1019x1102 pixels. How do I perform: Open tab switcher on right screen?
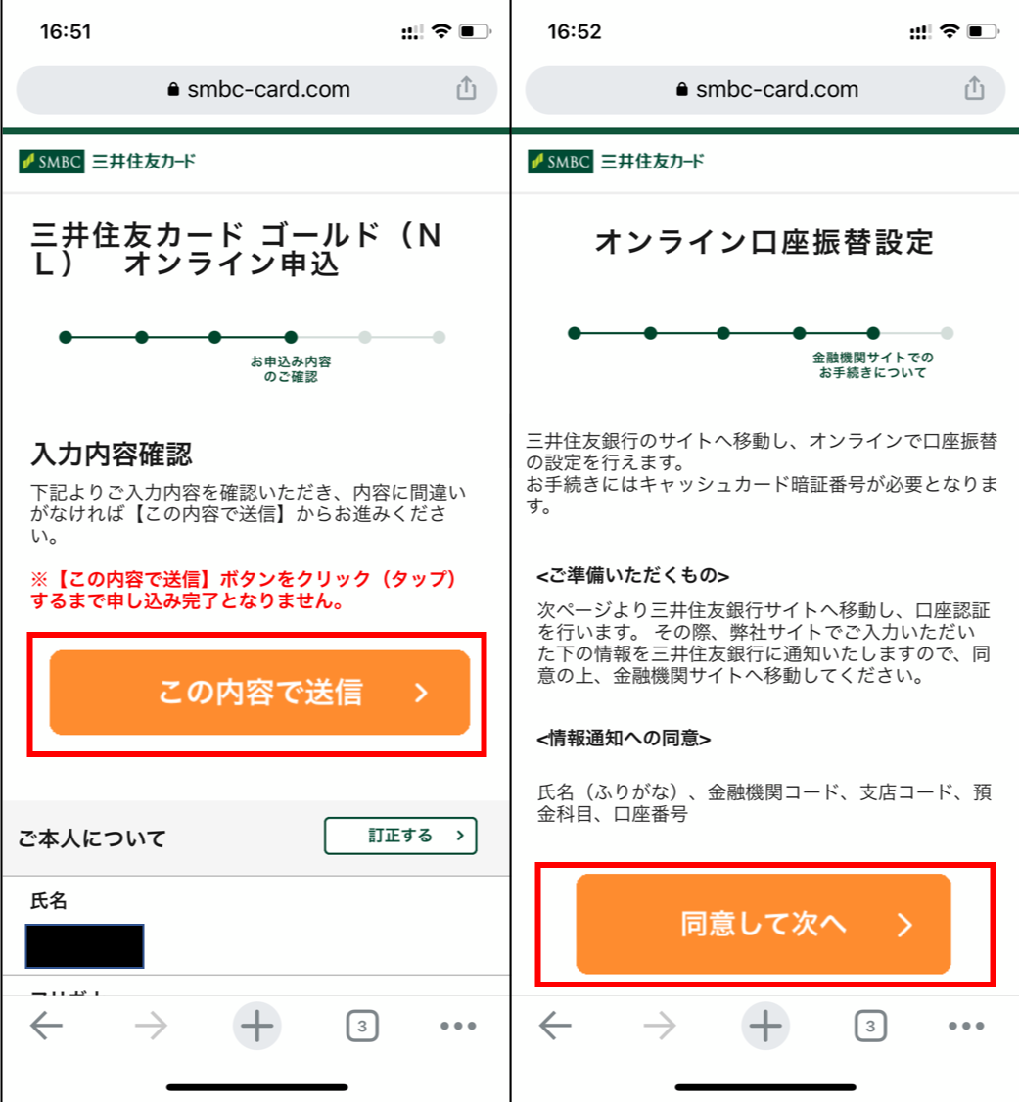pos(871,1027)
